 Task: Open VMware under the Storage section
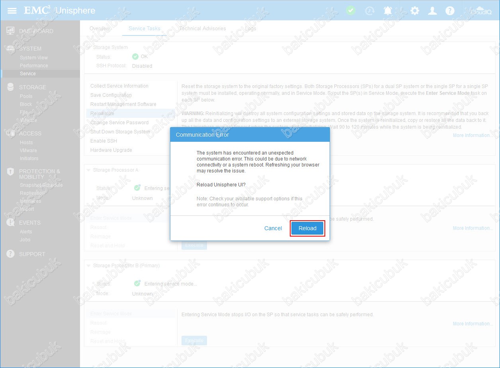tap(28, 120)
